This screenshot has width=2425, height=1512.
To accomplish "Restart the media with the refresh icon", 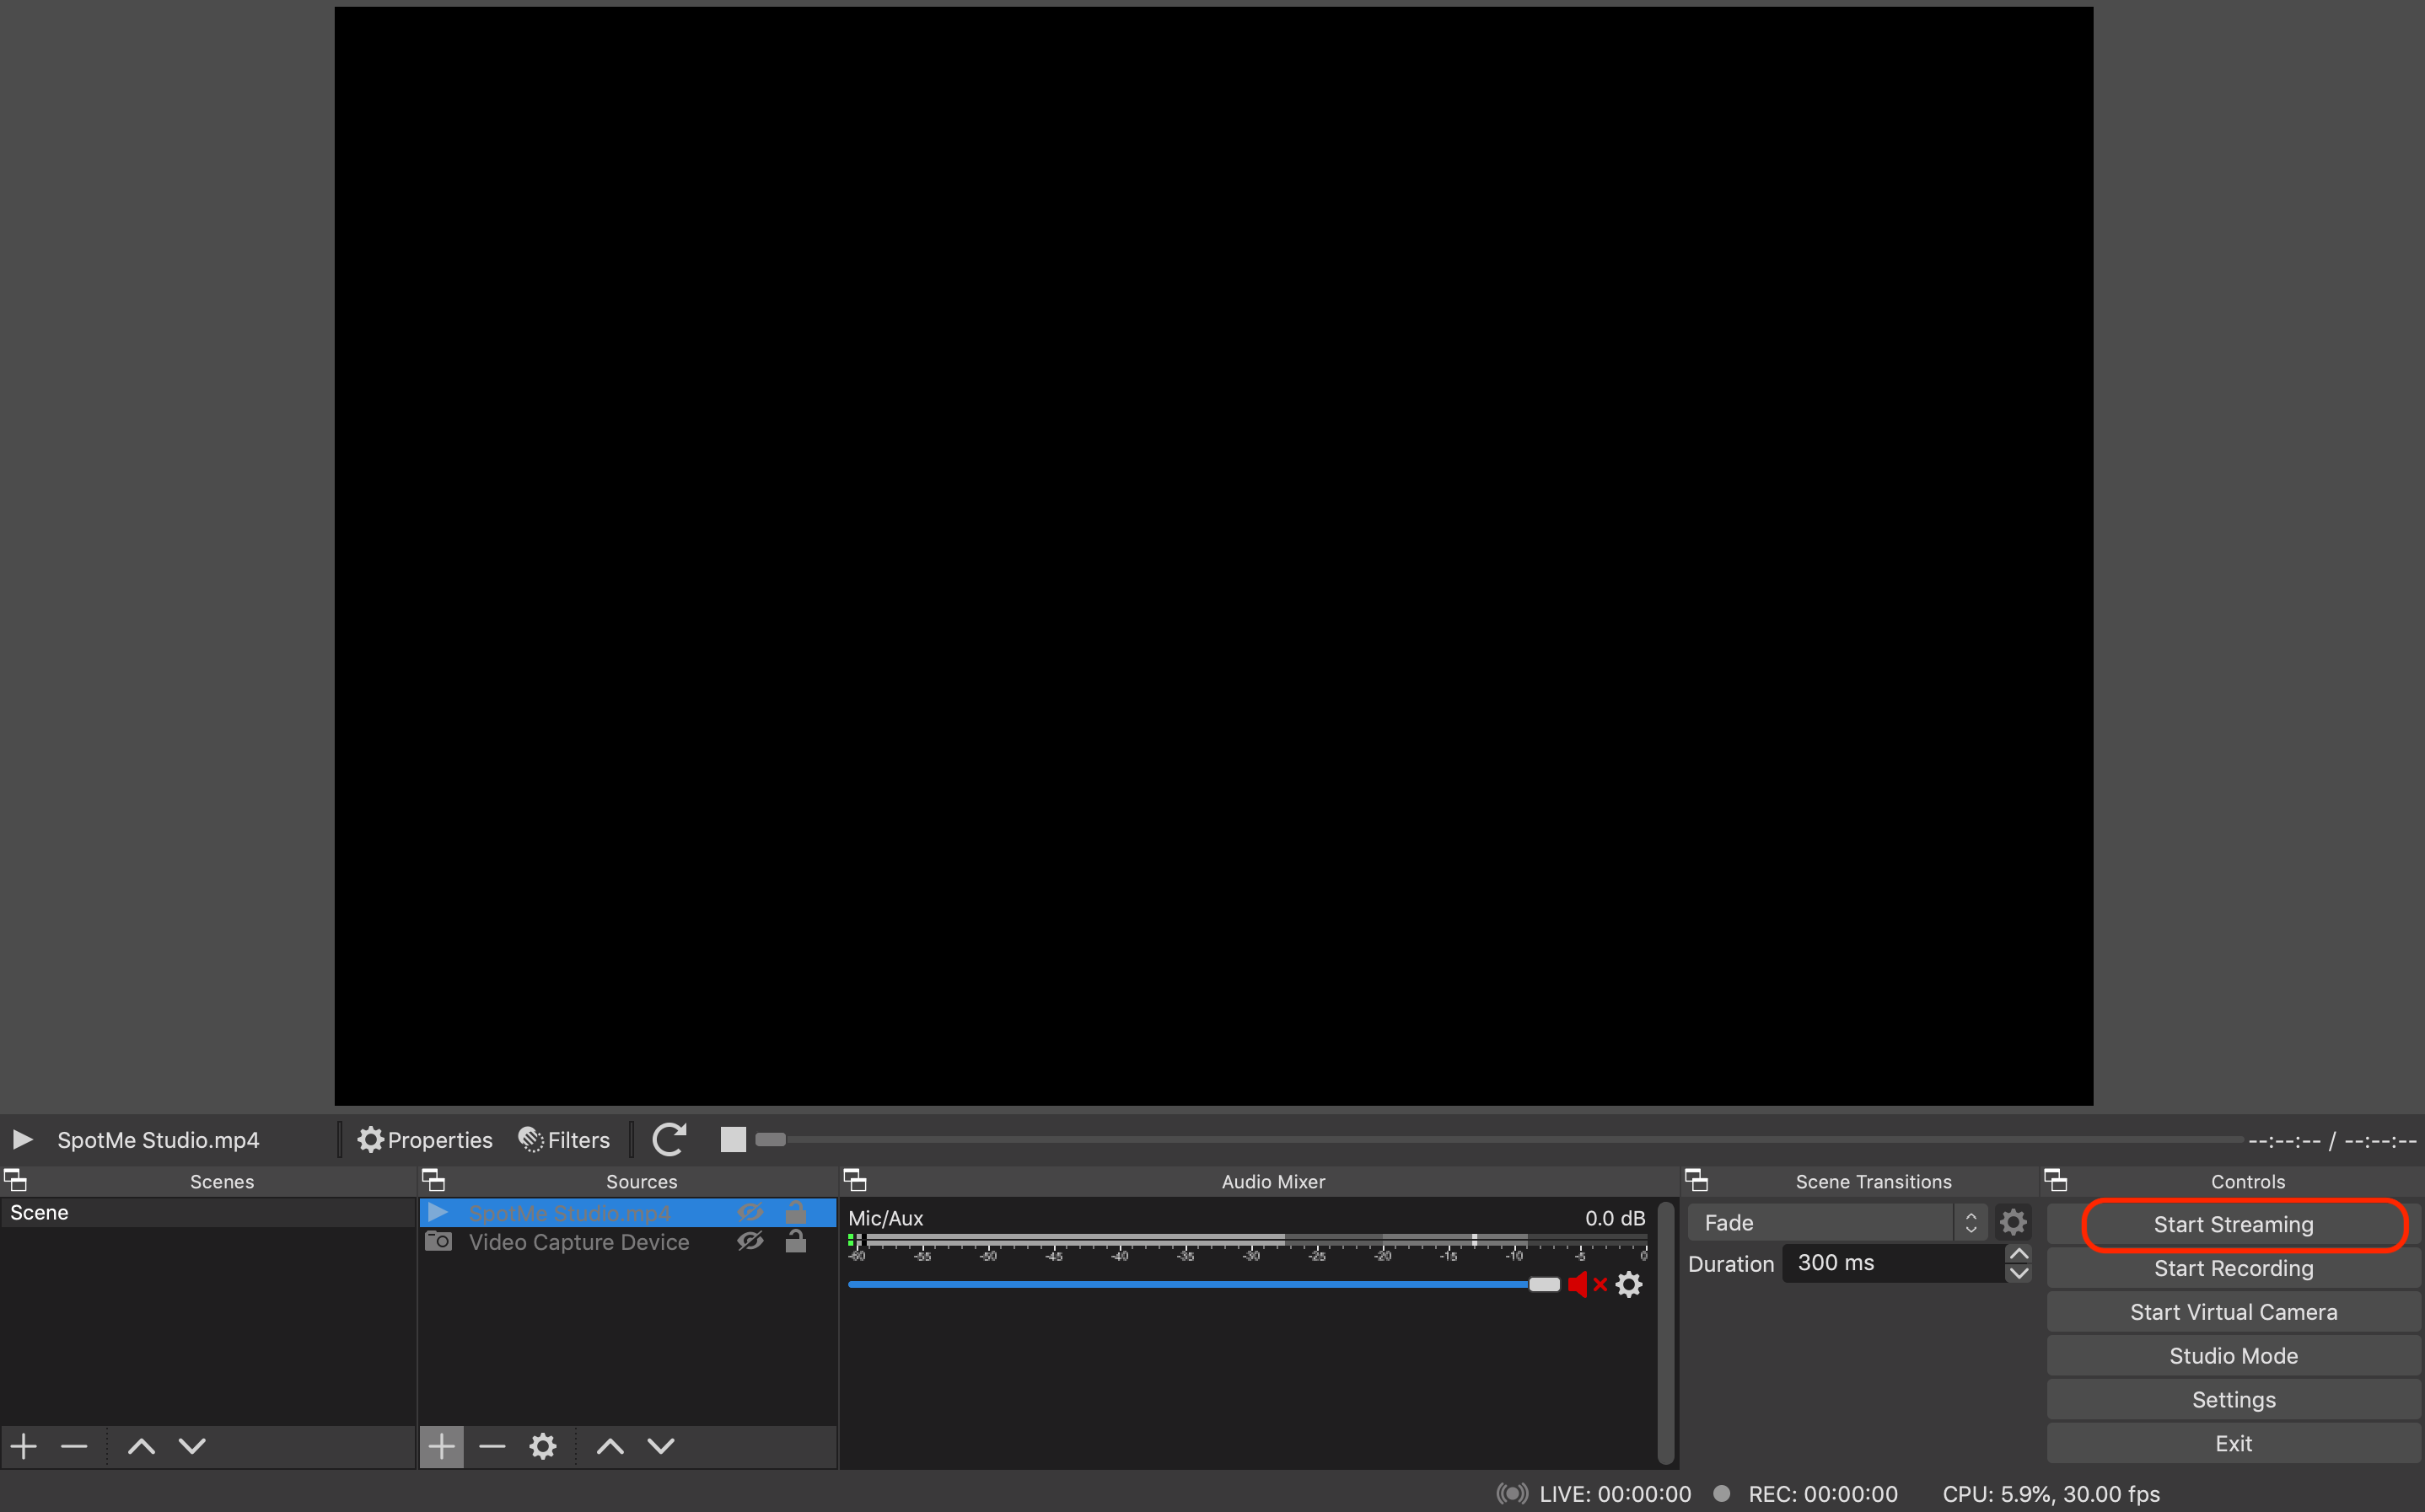I will tap(669, 1139).
